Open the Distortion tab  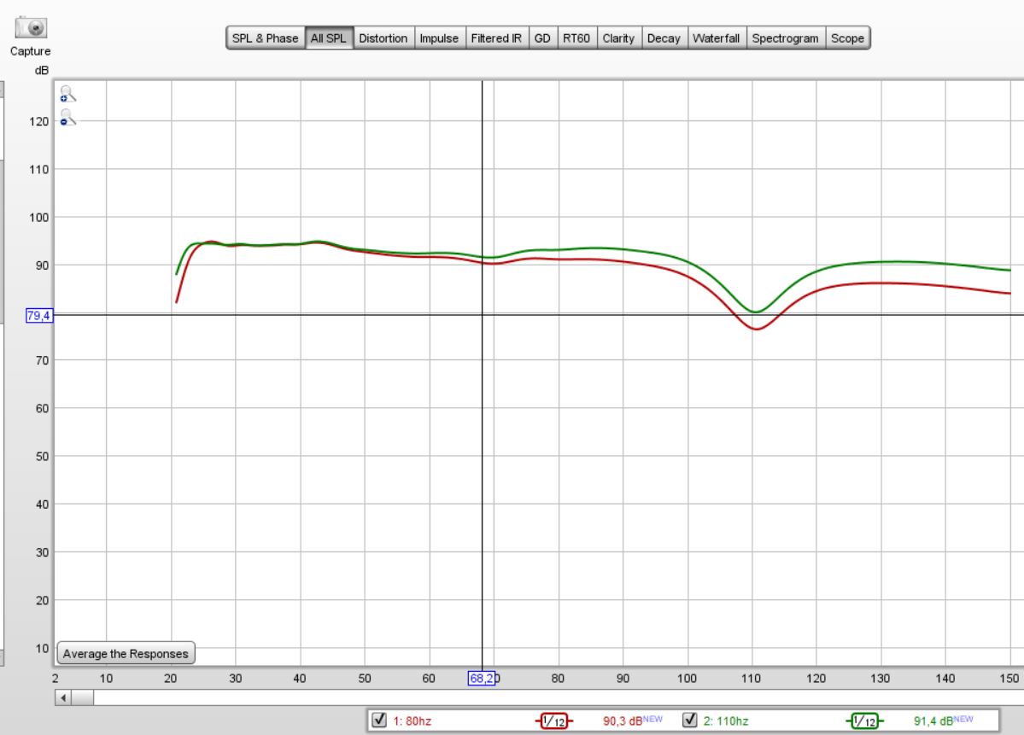383,38
